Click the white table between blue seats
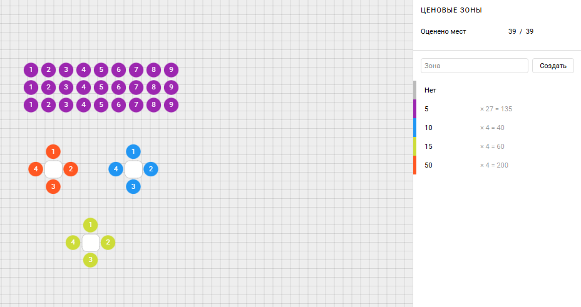This screenshot has height=307, width=581. (x=133, y=169)
